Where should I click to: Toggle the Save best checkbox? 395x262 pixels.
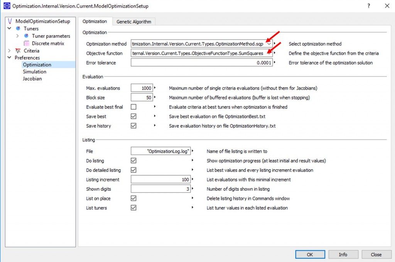133,116
